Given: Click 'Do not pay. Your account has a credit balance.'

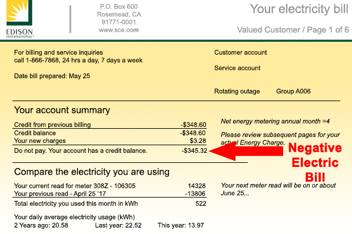Looking at the screenshot, I should pos(81,151).
